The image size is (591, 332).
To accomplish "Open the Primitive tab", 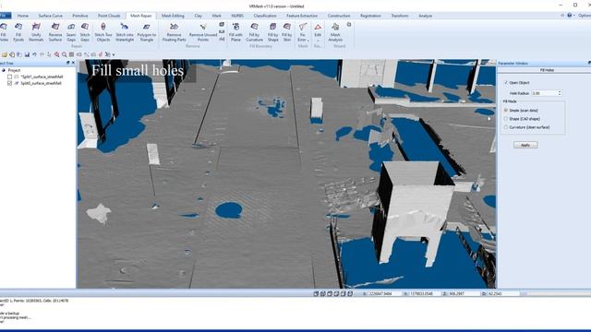I will [x=80, y=16].
